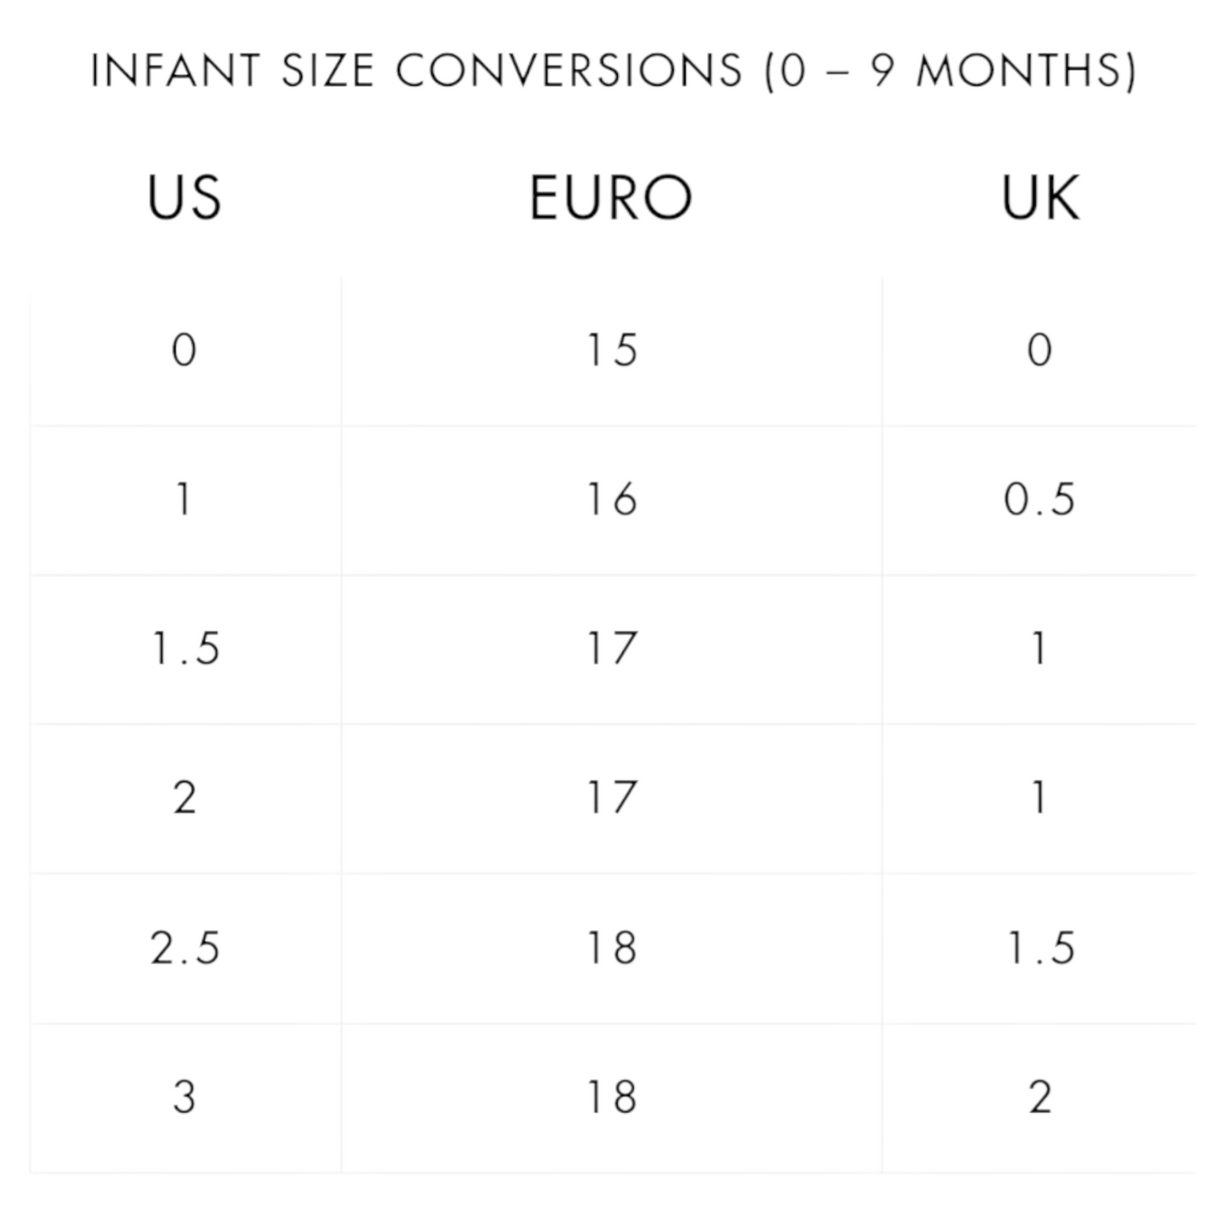Click Euro 18 in the US 3 row

(x=611, y=1097)
